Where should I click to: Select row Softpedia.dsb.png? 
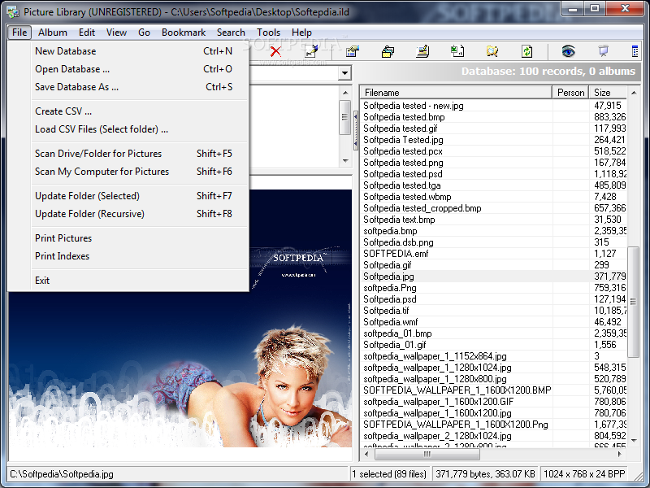coord(493,242)
